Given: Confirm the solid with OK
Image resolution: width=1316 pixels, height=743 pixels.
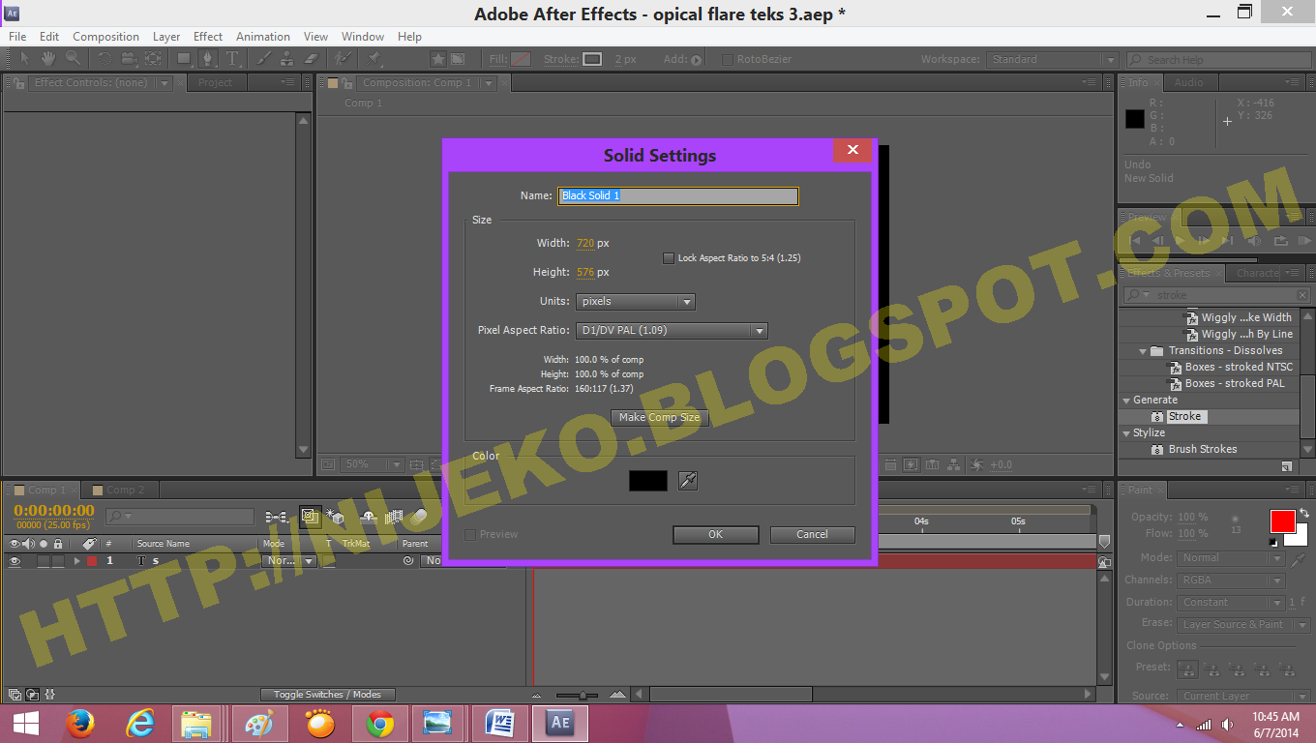Looking at the screenshot, I should [715, 534].
